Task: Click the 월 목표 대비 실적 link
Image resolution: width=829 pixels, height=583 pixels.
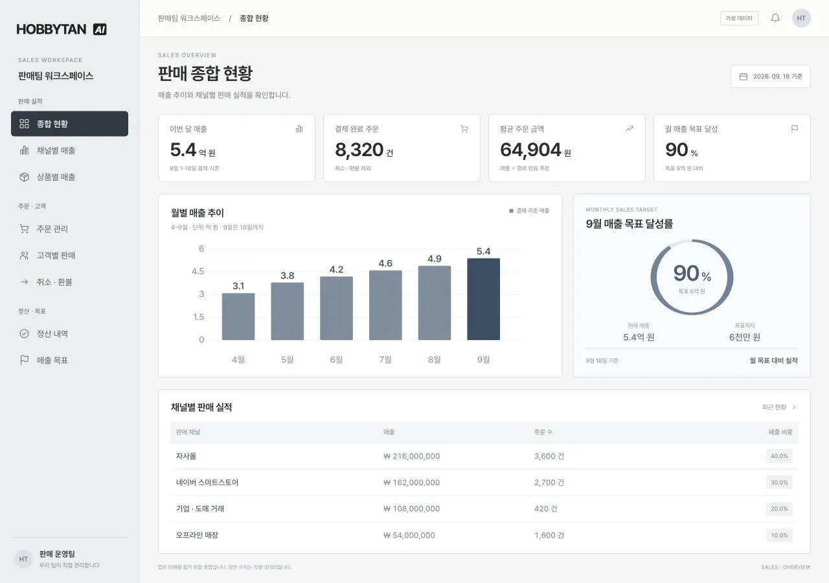Action: tap(773, 361)
